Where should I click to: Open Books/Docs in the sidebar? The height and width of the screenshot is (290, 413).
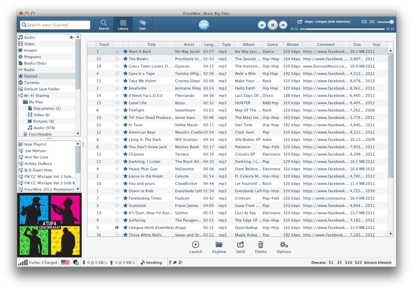(46, 63)
